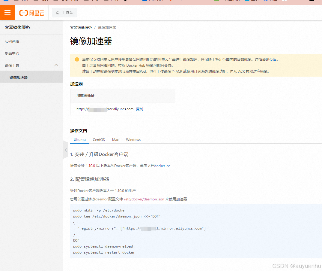Open 实例列表 in the sidebar
Screen dimensions: 322x271
pos(12,41)
